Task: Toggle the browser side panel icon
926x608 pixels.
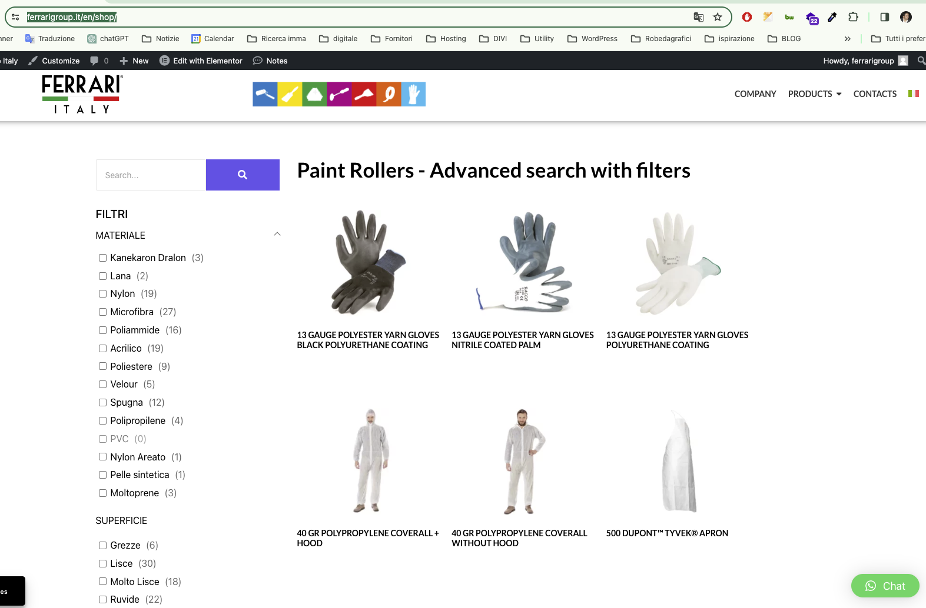Action: click(x=884, y=17)
